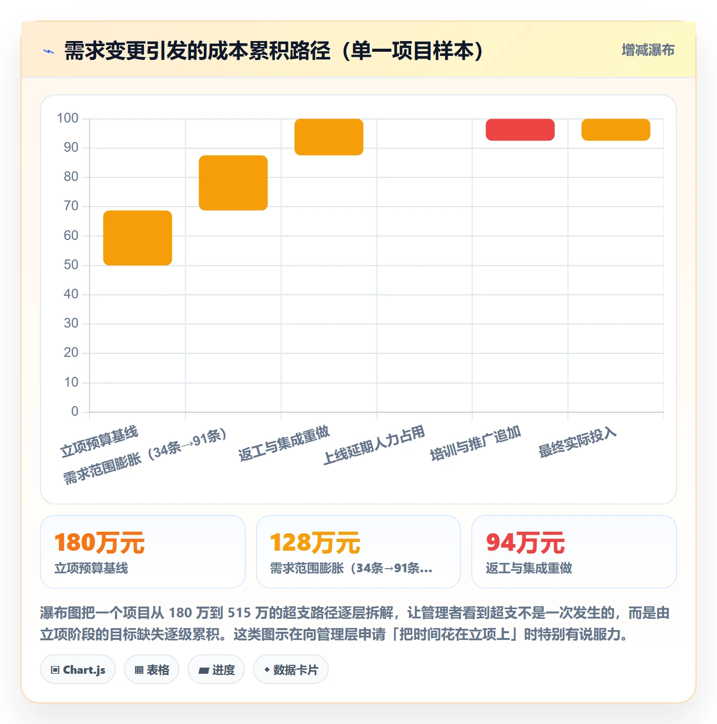Click the red bar for 培训与推广追加
Screen dimensions: 717x724
coord(520,130)
